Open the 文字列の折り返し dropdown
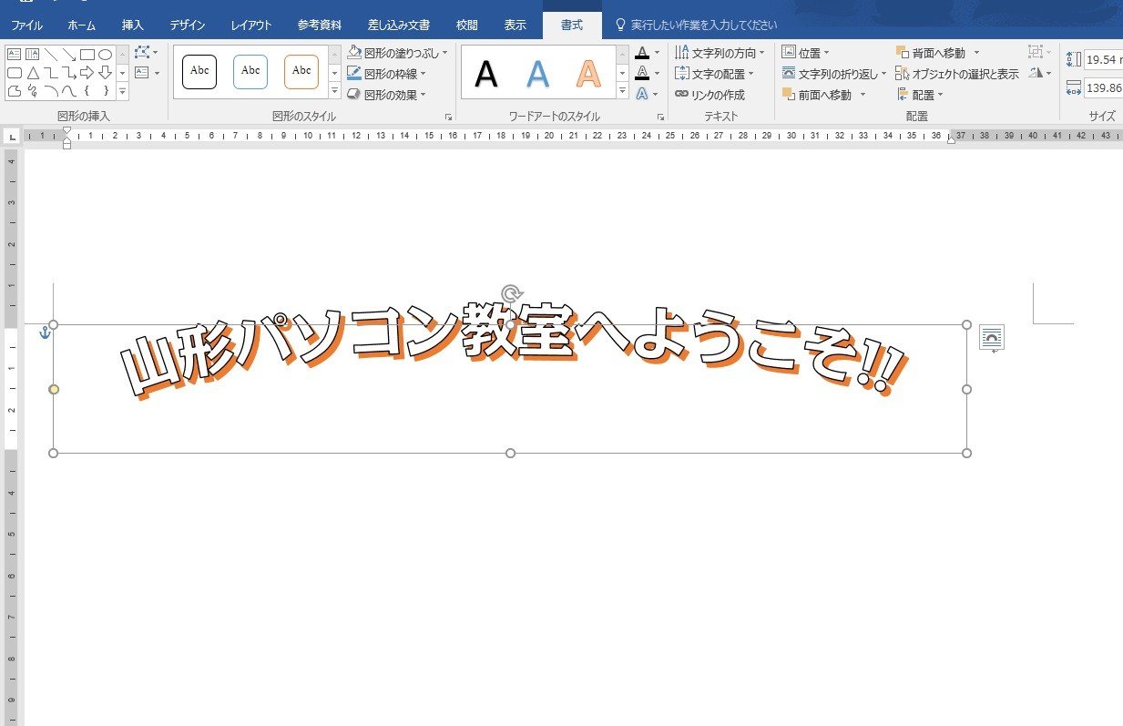The width and height of the screenshot is (1123, 726). click(834, 74)
